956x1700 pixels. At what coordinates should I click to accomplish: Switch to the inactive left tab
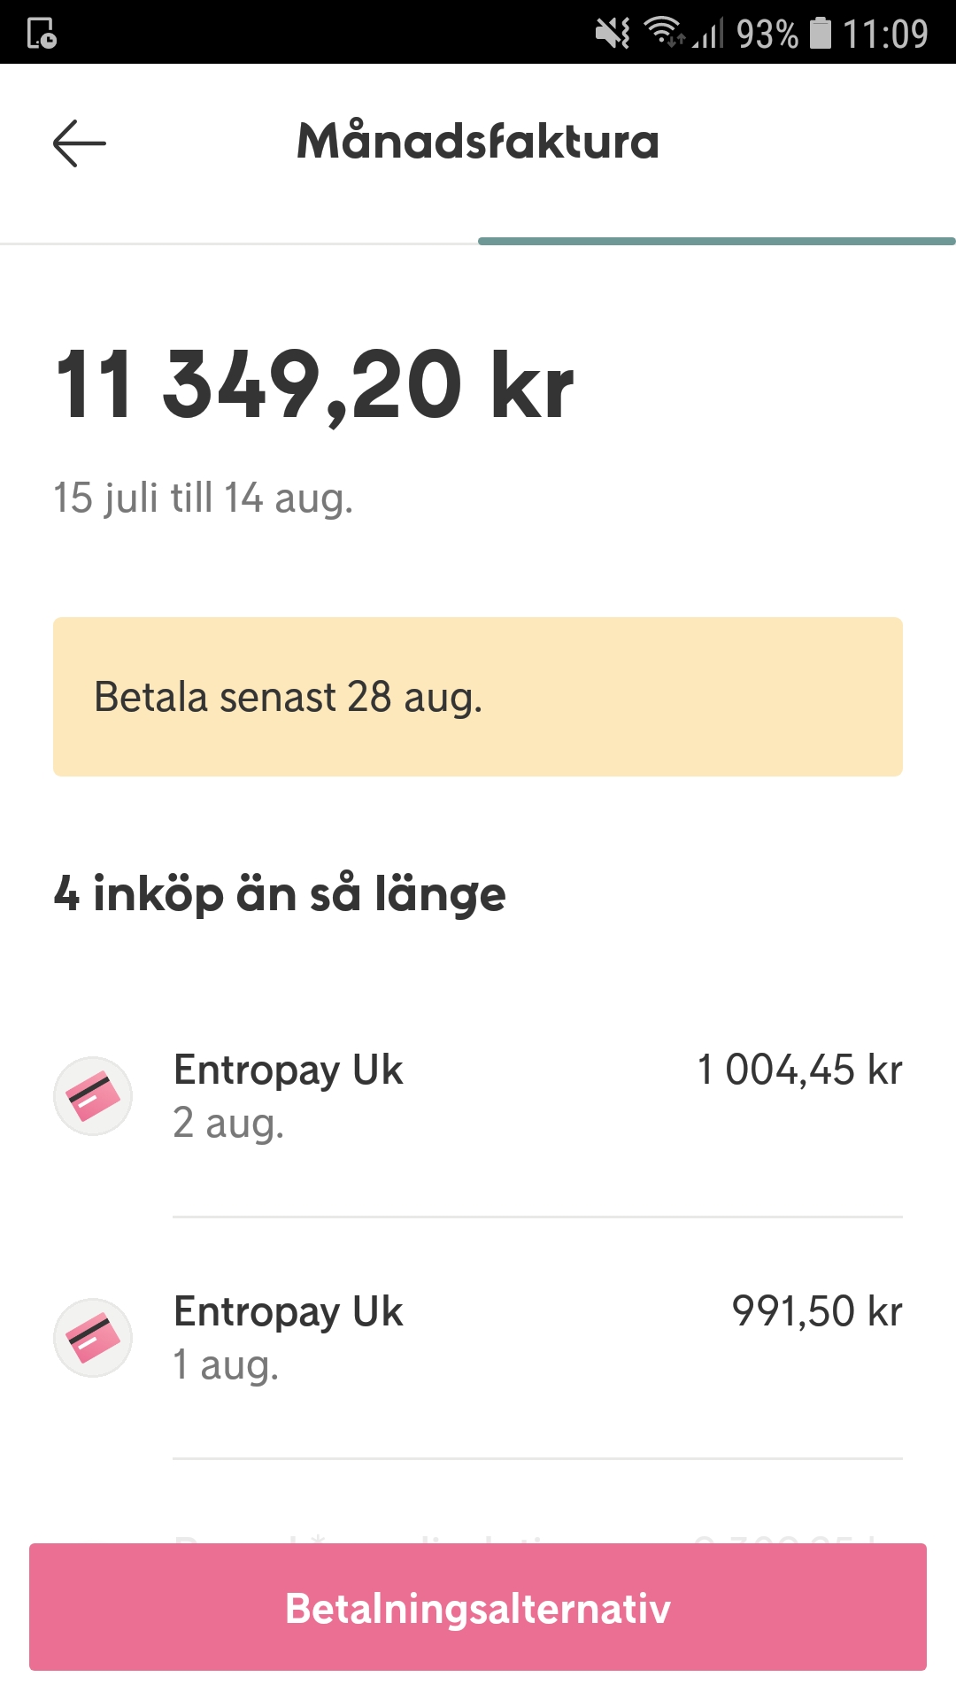point(239,240)
